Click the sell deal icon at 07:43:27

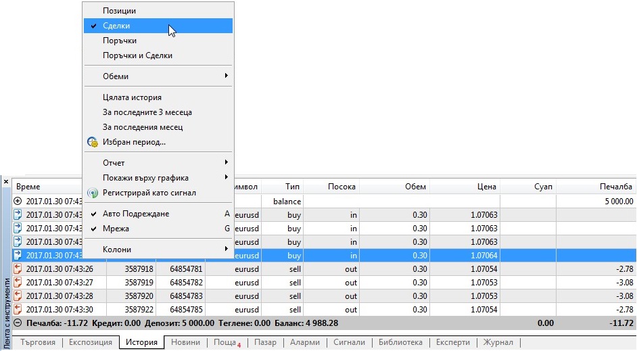(18, 282)
